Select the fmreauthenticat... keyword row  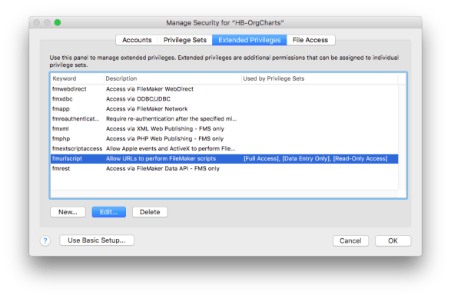pos(224,119)
